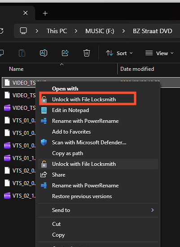
Task: Navigate to This PC breadcrumb
Action: [x=57, y=31]
